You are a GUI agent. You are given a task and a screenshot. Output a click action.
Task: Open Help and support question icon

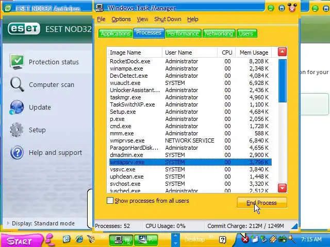[17, 152]
